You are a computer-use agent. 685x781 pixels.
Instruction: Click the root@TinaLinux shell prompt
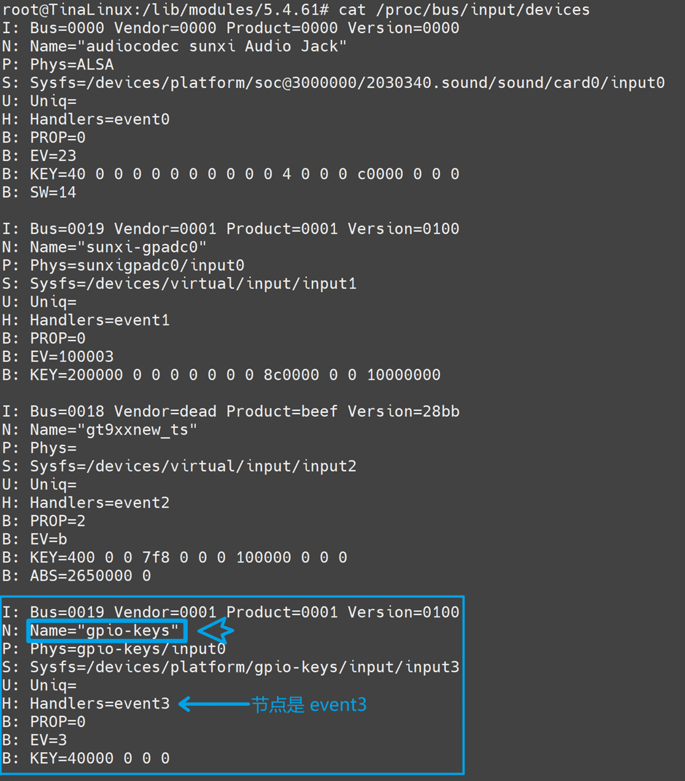pyautogui.click(x=166, y=10)
